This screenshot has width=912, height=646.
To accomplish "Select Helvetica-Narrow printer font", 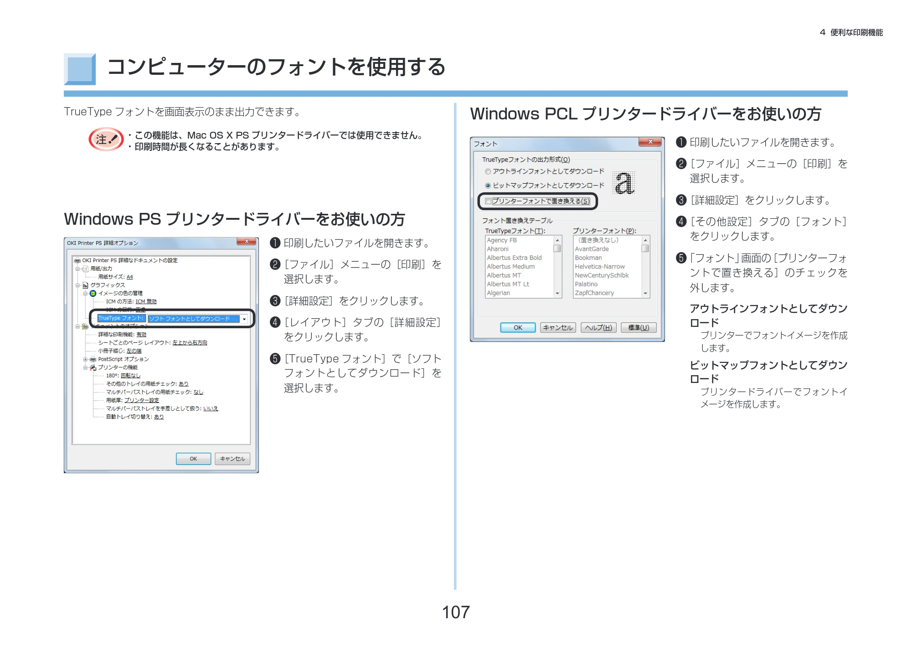I will pyautogui.click(x=600, y=267).
